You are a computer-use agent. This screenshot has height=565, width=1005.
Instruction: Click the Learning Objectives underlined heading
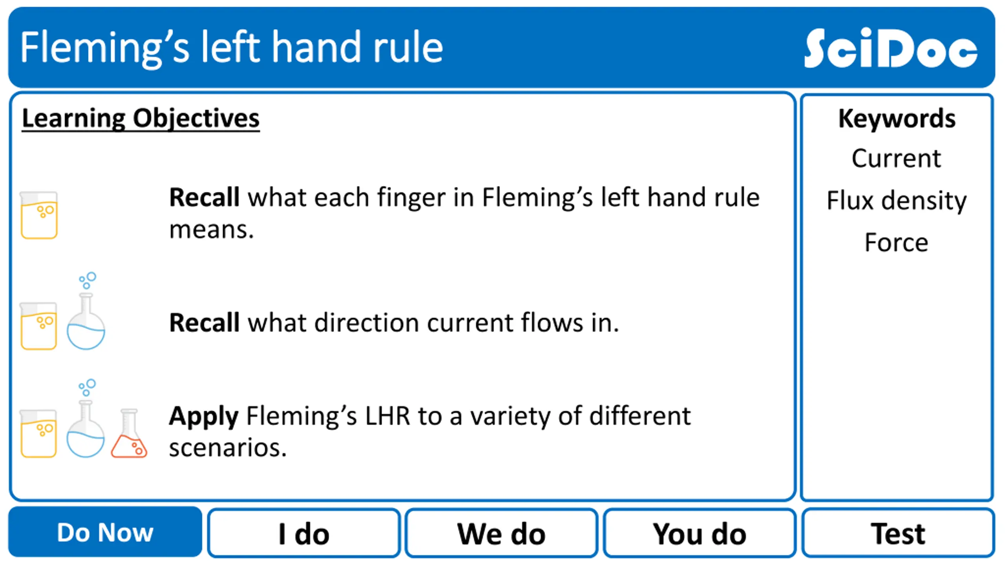(141, 118)
